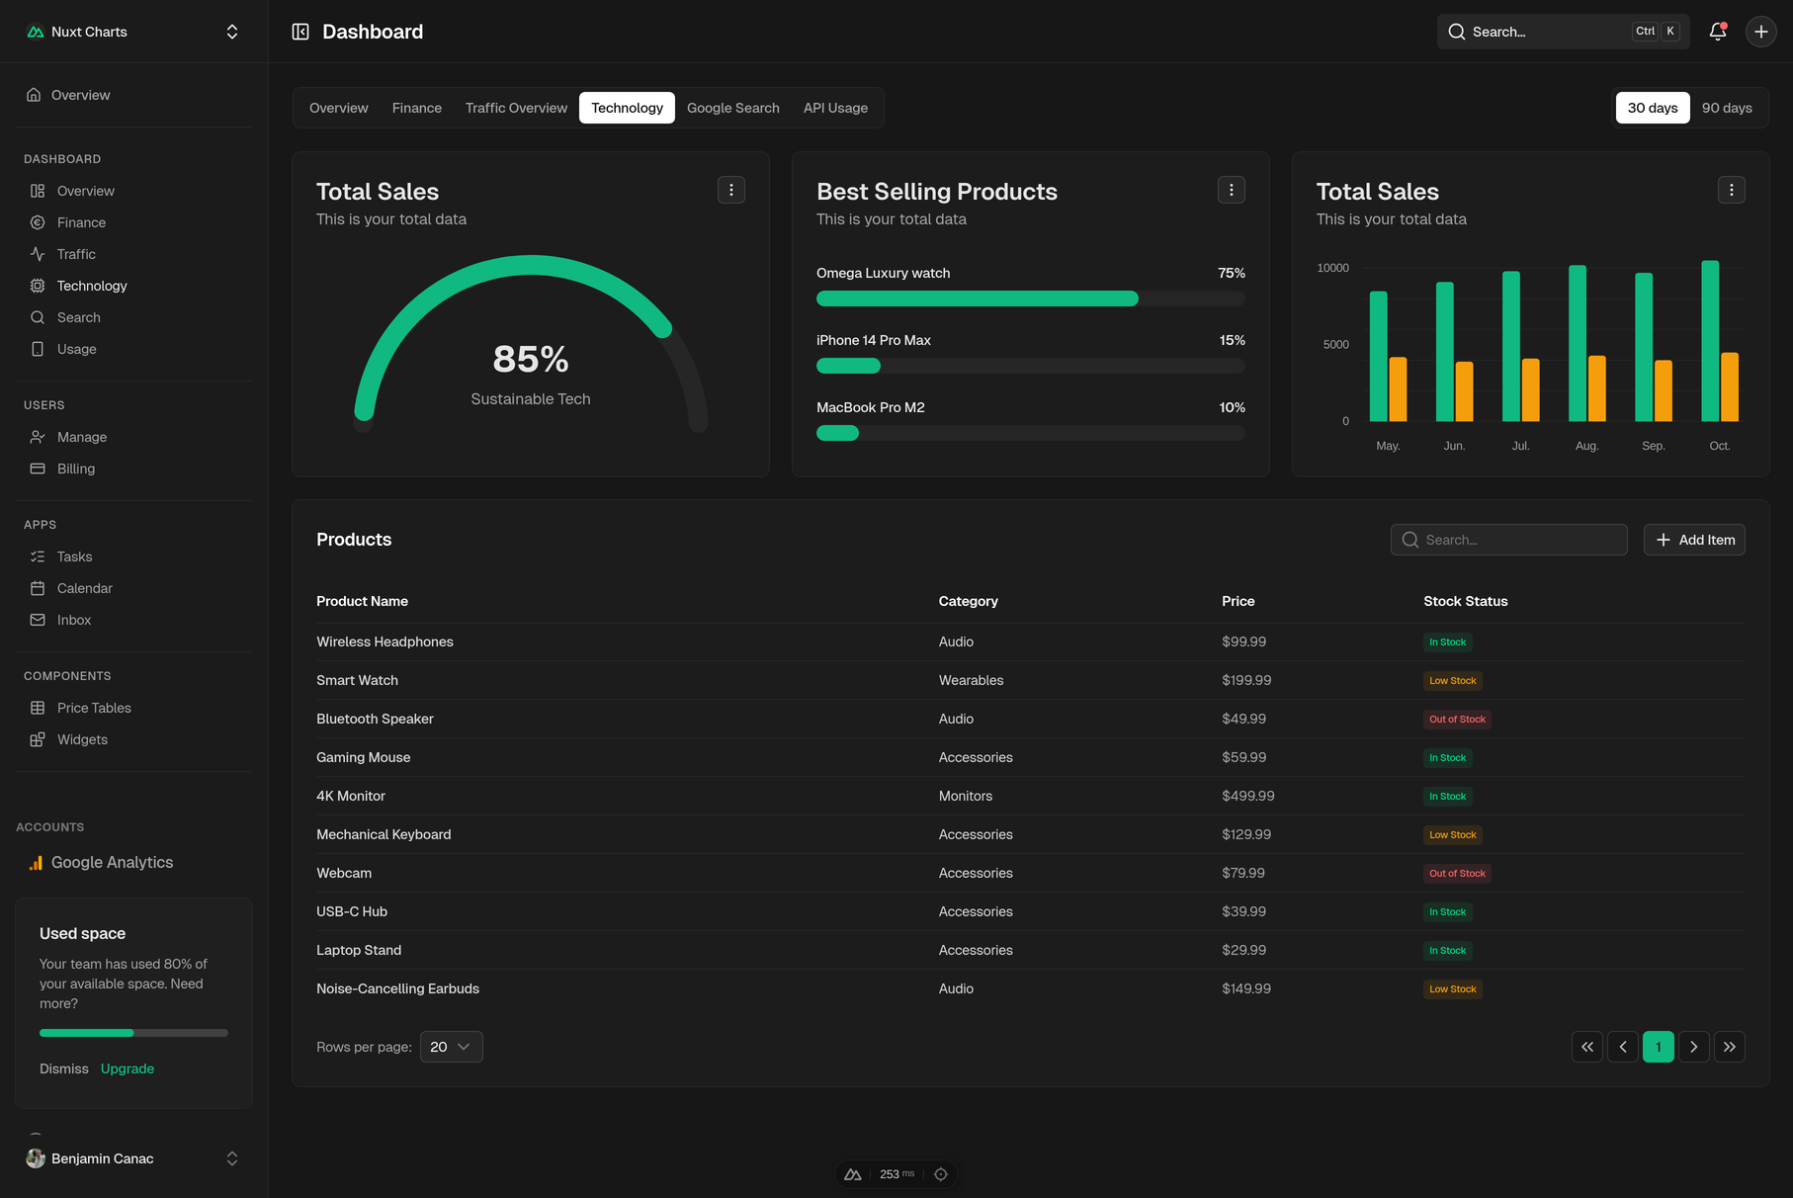
Task: Open the Calendar app in sidebar
Action: 84,588
